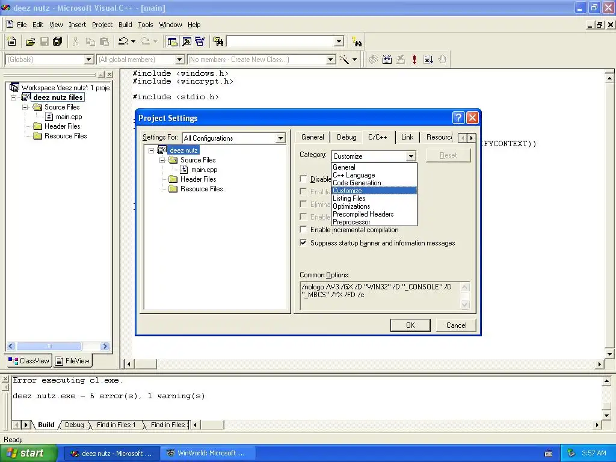Toggle the Output window icon
Viewport: 616px width, 462px height.
click(x=186, y=42)
